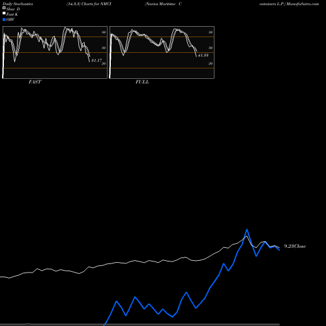Click the 'Fast K' legend text
Viewport: 326px width, 326px height.
[12, 14]
